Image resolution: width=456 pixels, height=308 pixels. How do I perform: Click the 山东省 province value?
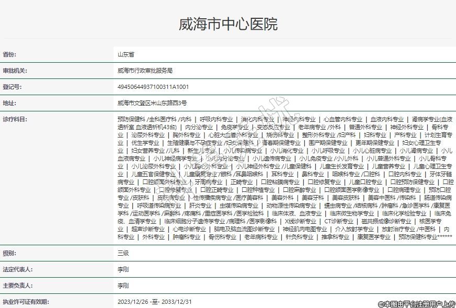click(126, 54)
